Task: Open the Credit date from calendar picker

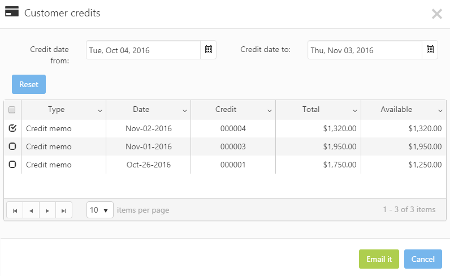Action: pos(209,50)
